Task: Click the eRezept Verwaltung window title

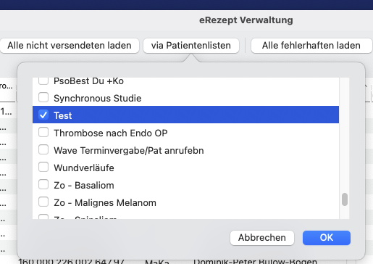Action: (246, 20)
